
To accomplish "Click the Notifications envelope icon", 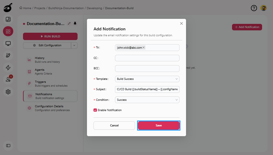I will pyautogui.click(x=30, y=96).
